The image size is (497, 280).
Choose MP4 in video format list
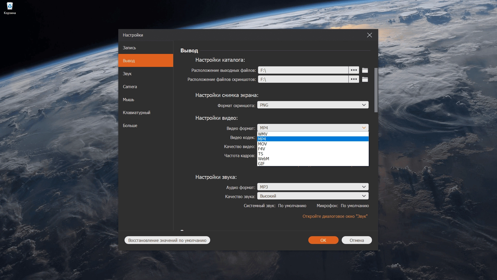click(x=313, y=139)
